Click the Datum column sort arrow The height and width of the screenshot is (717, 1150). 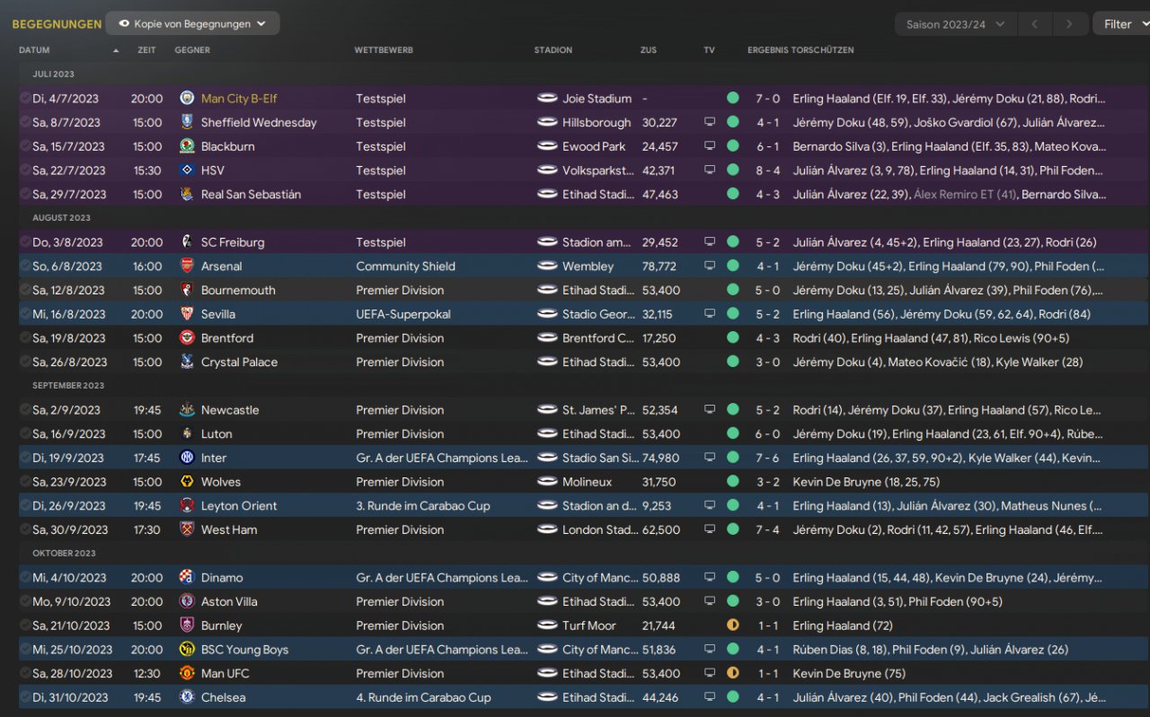pyautogui.click(x=116, y=50)
